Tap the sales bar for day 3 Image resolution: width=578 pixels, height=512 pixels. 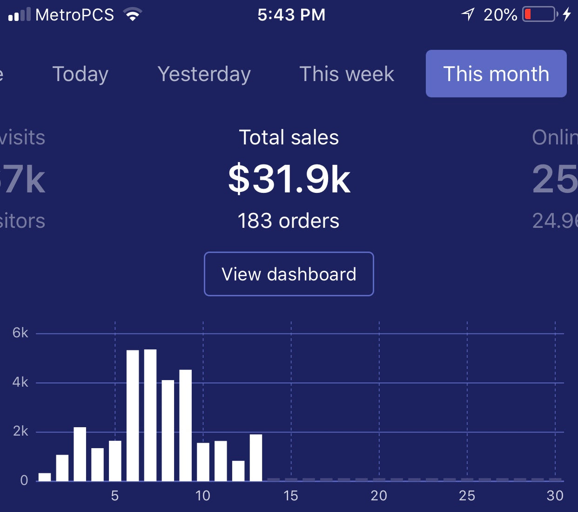[80, 454]
